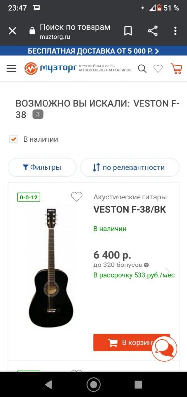Screen dimensions: 187x397
Task: Bookmark this page in browser toolbar
Action: point(128,31)
